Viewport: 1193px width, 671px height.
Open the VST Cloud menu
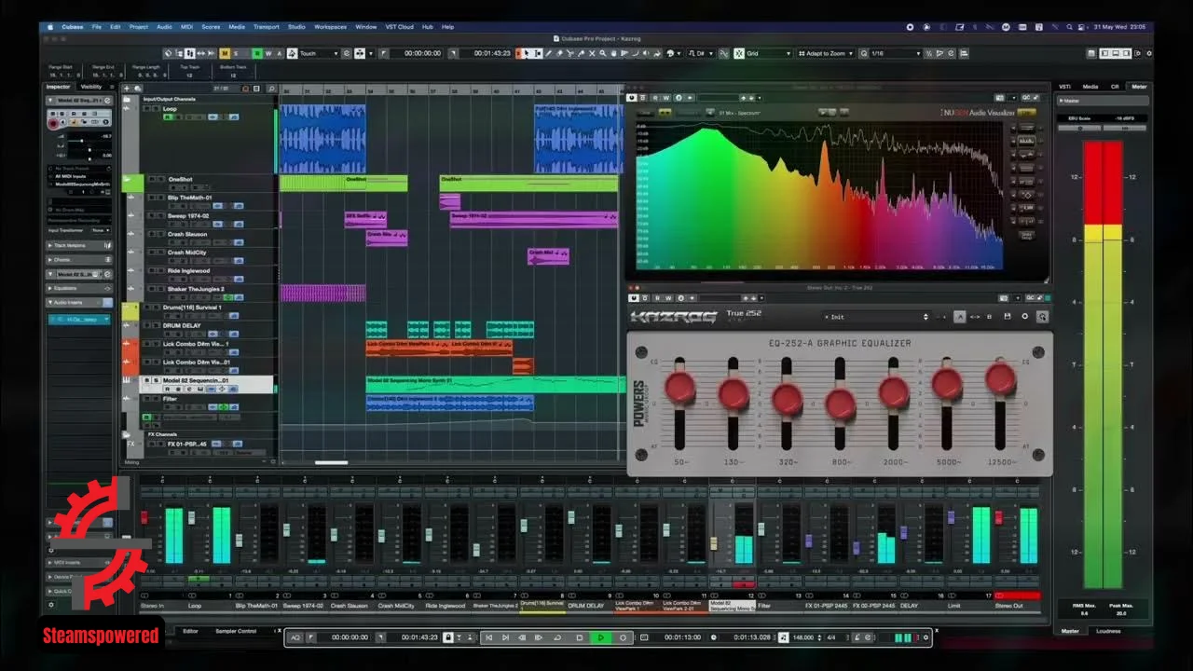(400, 27)
